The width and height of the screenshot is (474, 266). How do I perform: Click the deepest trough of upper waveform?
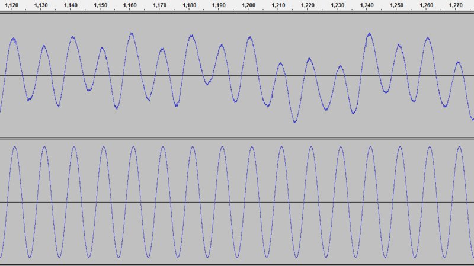tap(294, 121)
